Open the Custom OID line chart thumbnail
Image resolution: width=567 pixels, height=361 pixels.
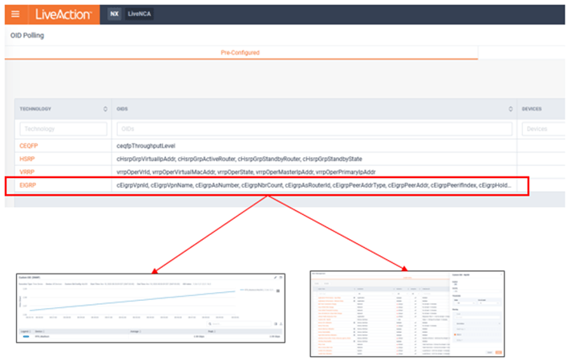151,308
